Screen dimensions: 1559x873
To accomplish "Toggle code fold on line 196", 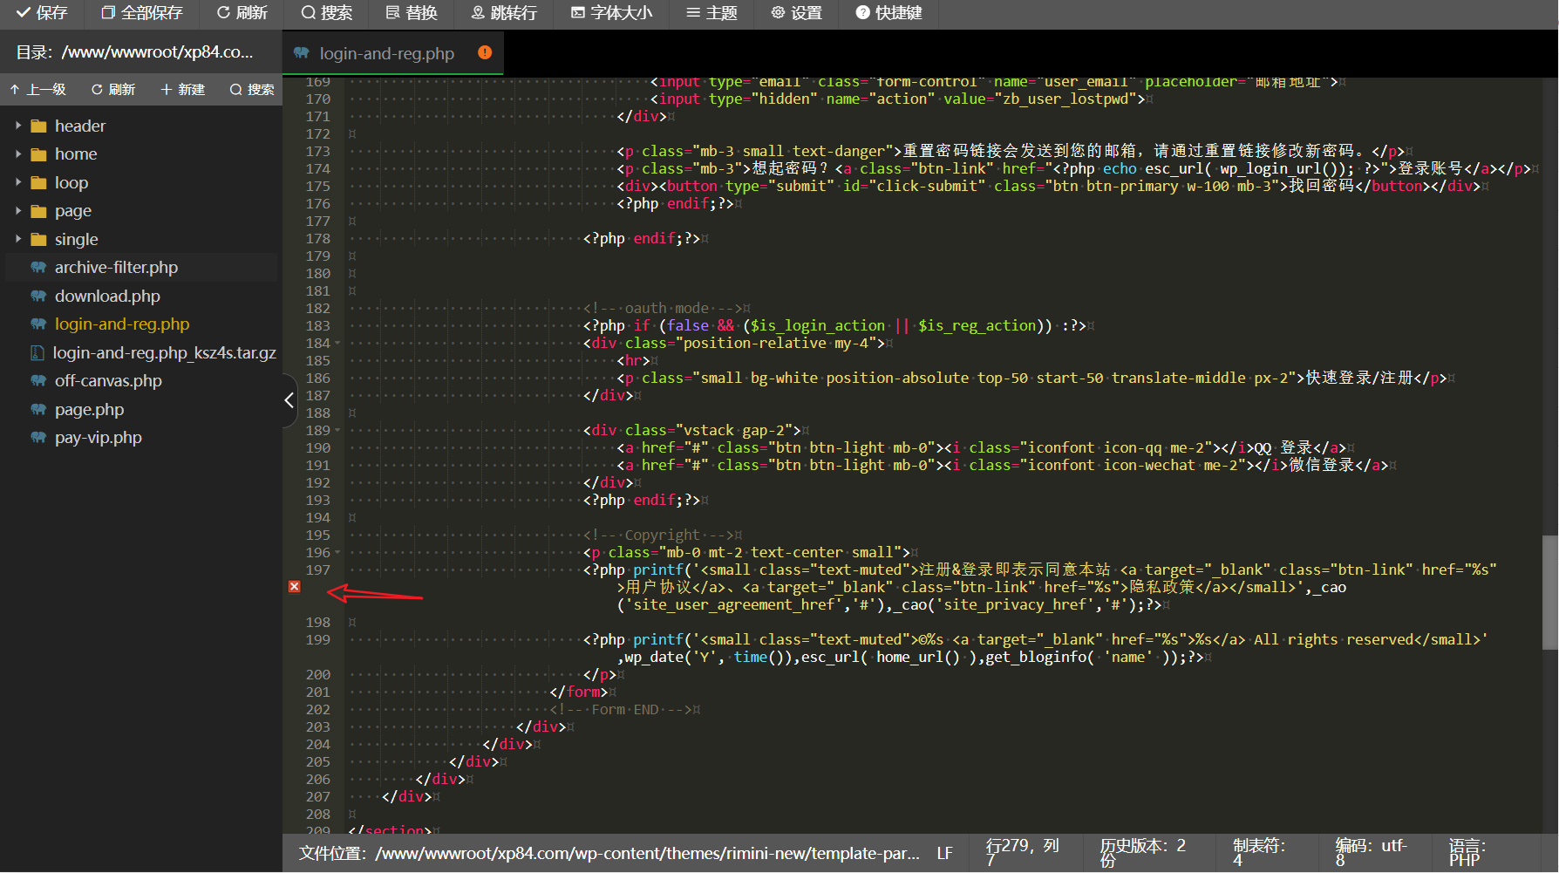I will [337, 552].
